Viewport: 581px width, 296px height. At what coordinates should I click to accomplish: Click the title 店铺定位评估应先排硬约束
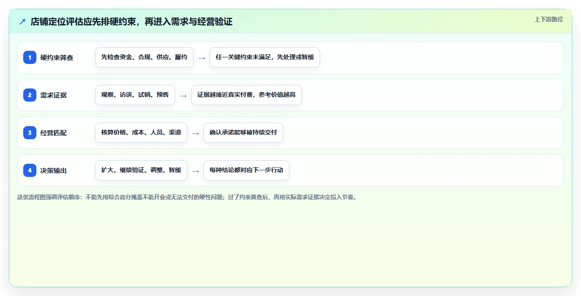(x=132, y=22)
